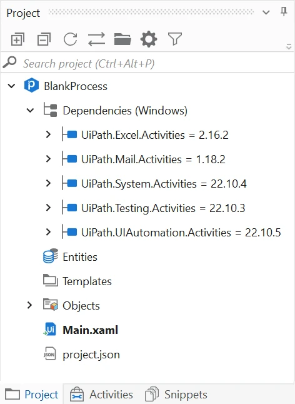Collapse the Dependencies (Windows) node
Image resolution: width=295 pixels, height=404 pixels.
(x=30, y=111)
